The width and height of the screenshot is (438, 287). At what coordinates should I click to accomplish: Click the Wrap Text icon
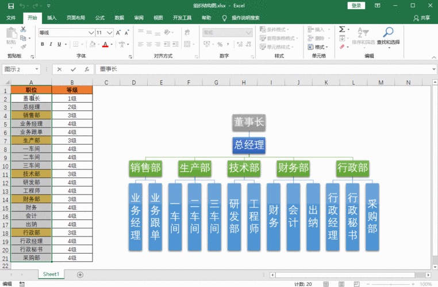point(187,32)
